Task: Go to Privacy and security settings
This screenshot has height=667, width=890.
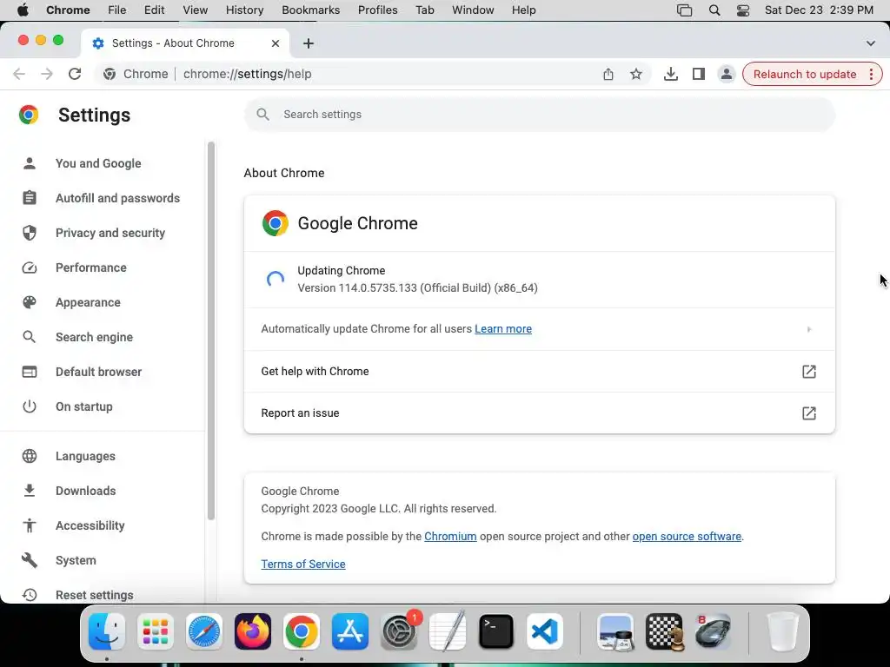Action: (x=110, y=233)
